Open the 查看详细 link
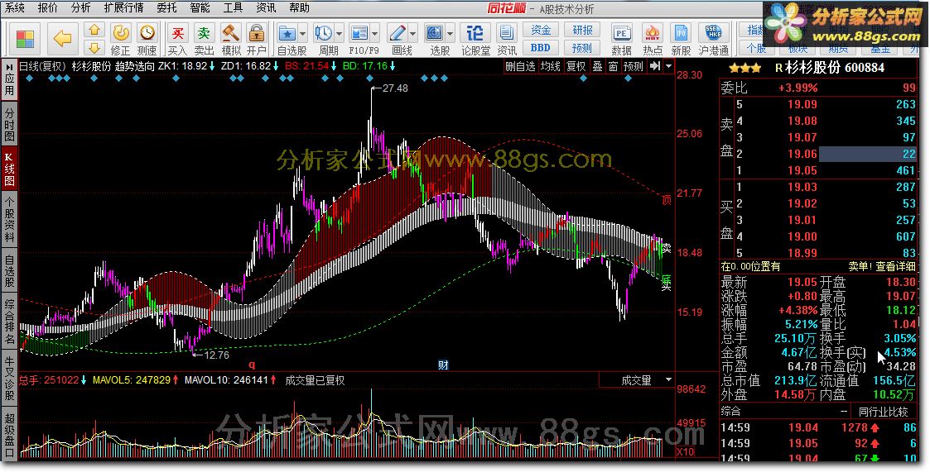The image size is (930, 472). pyautogui.click(x=895, y=267)
